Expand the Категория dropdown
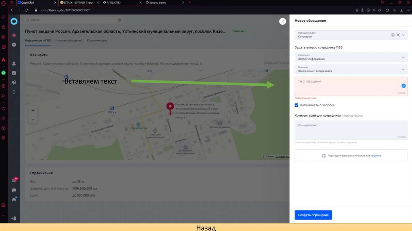The width and height of the screenshot is (412, 231). (x=351, y=57)
